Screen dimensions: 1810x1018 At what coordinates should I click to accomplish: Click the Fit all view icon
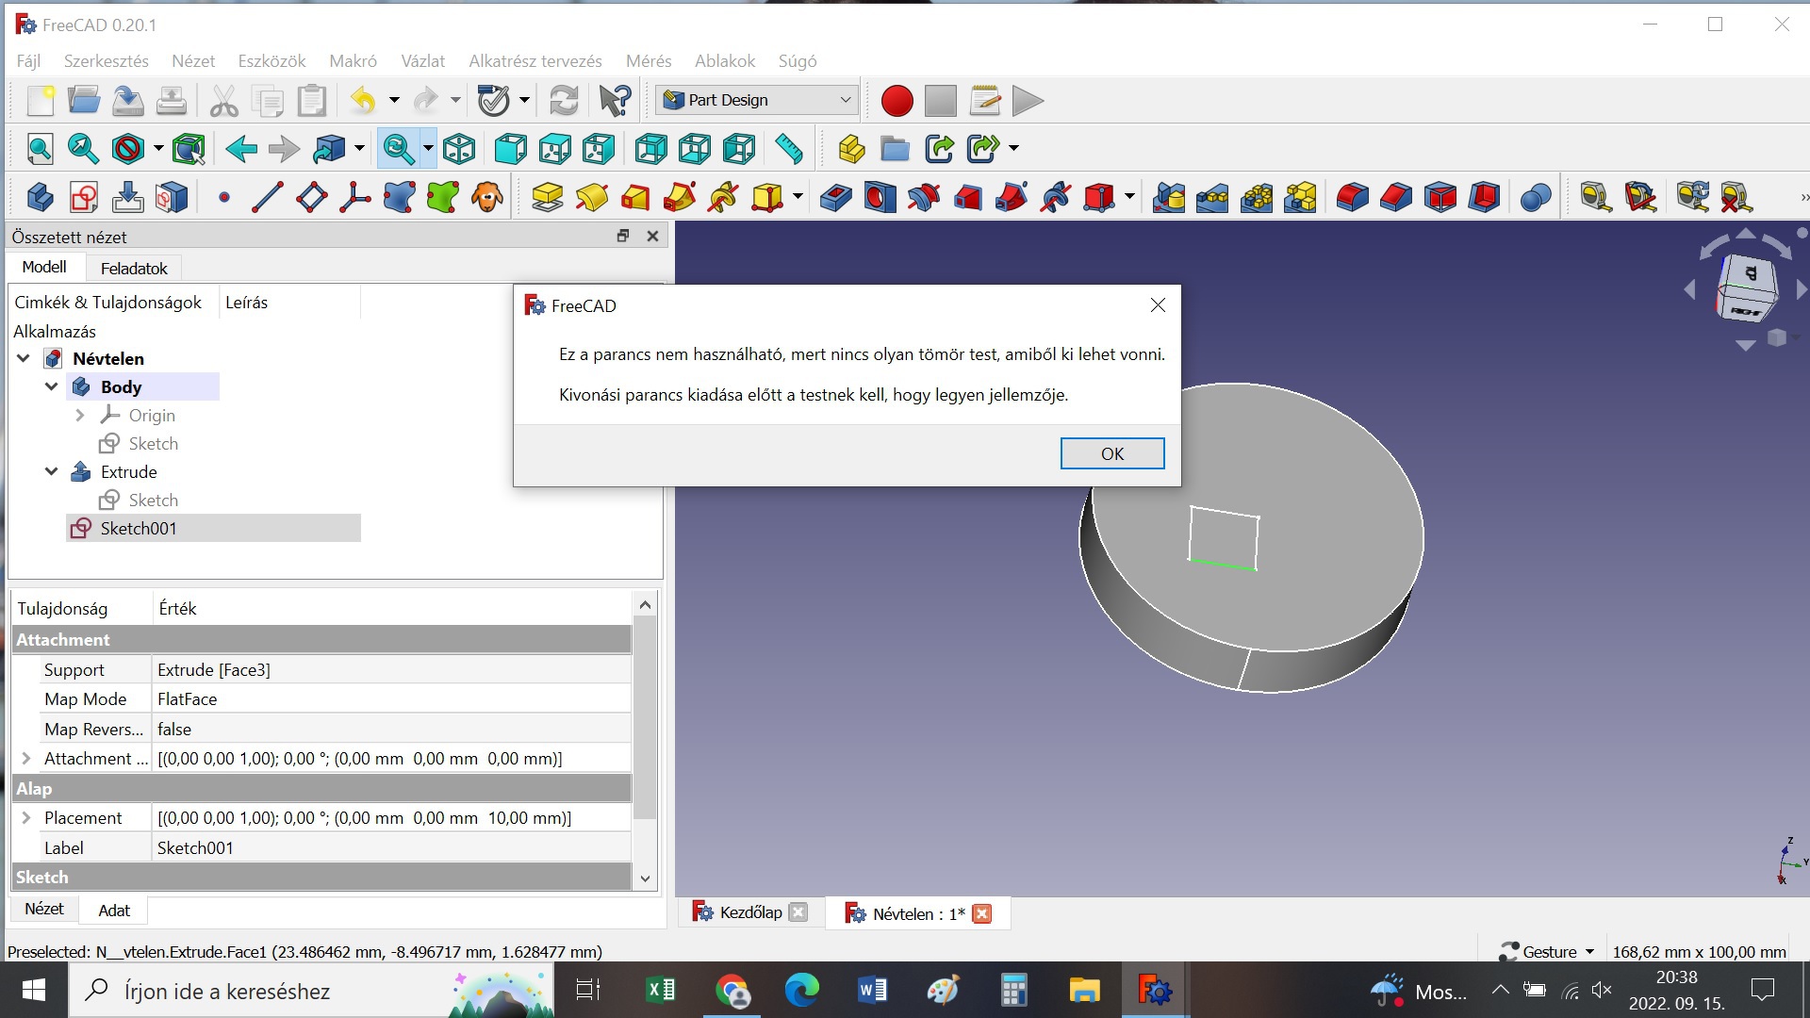point(40,149)
